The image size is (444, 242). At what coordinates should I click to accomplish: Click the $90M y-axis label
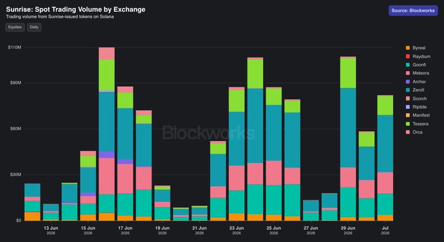point(15,83)
